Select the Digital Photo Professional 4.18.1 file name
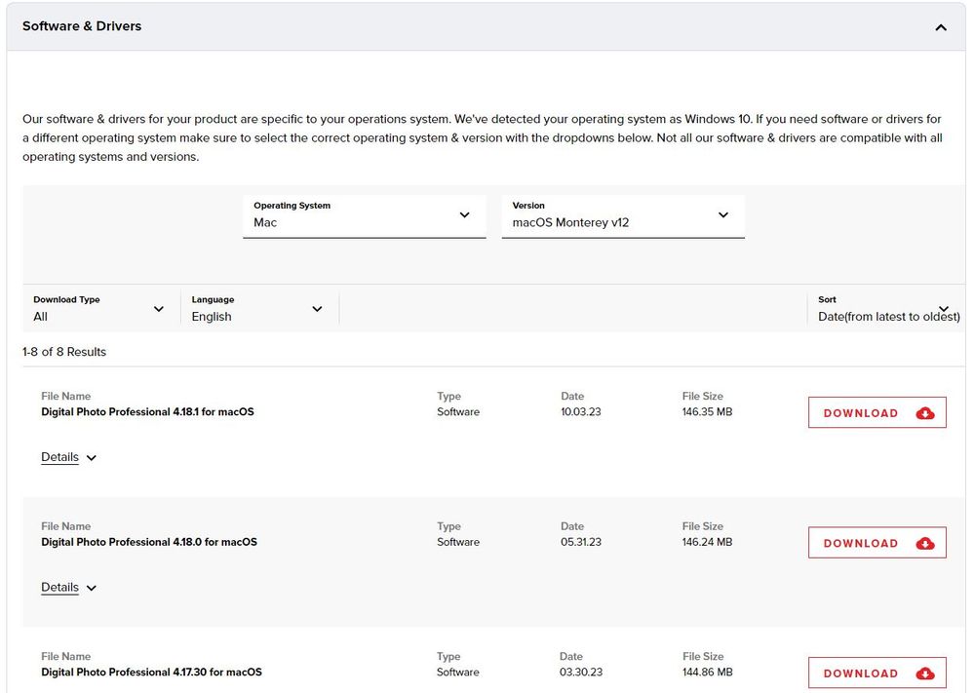The height and width of the screenshot is (693, 974). 147,412
